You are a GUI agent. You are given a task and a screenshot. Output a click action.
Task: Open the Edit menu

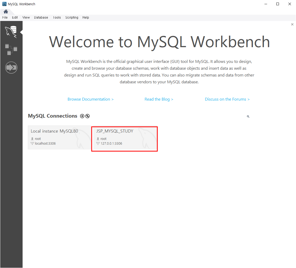click(x=15, y=18)
